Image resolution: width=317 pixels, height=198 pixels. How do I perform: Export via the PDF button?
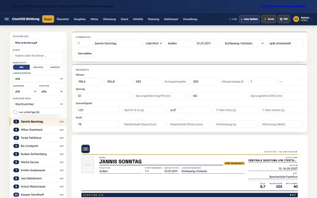284,19
